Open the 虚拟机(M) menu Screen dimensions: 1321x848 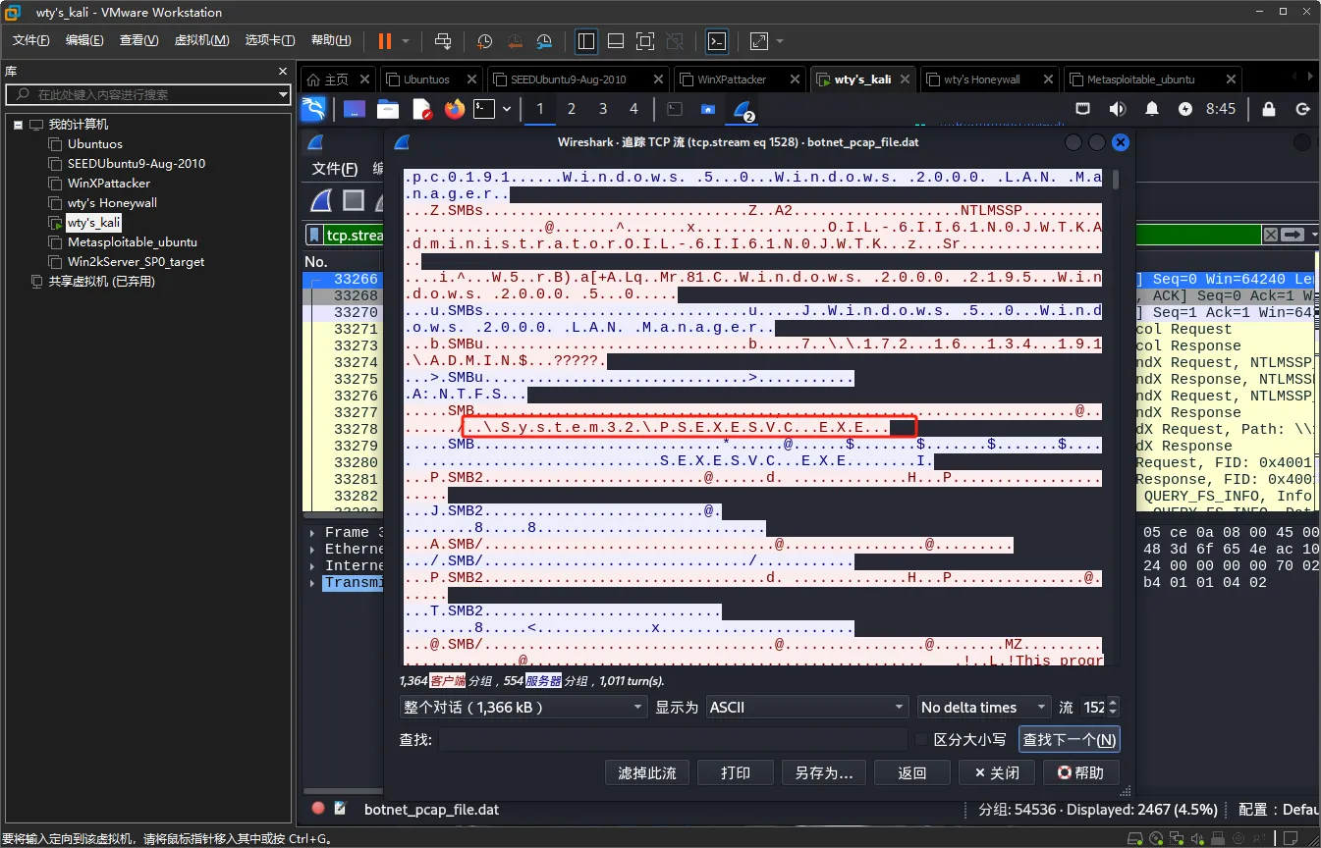pos(201,40)
